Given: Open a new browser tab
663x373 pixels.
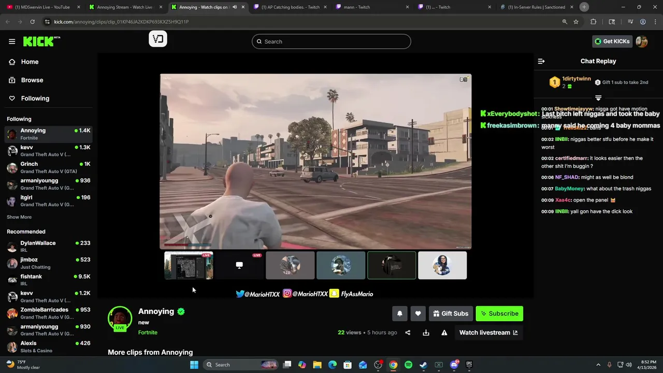Looking at the screenshot, I should coord(584,7).
